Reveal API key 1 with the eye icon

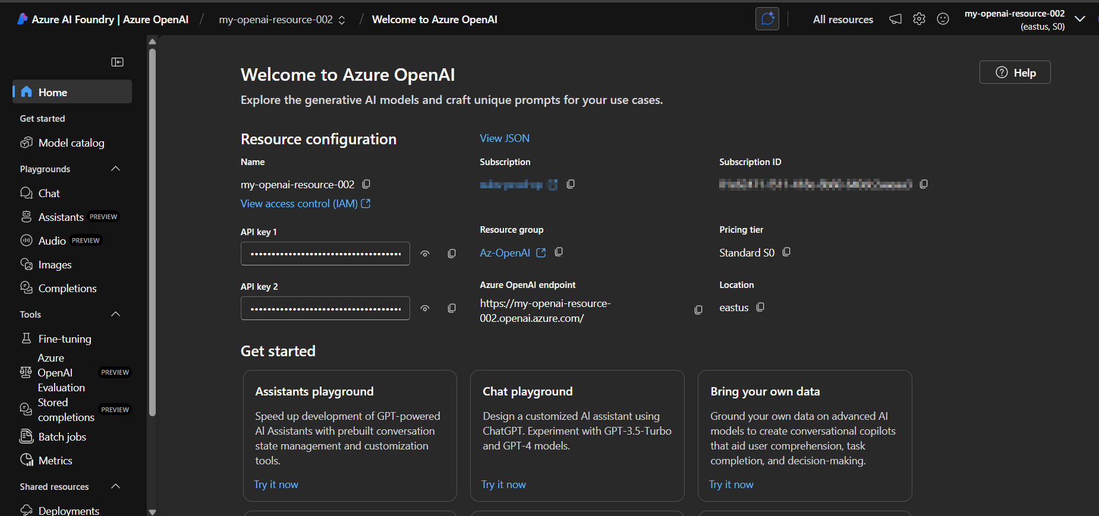click(425, 254)
